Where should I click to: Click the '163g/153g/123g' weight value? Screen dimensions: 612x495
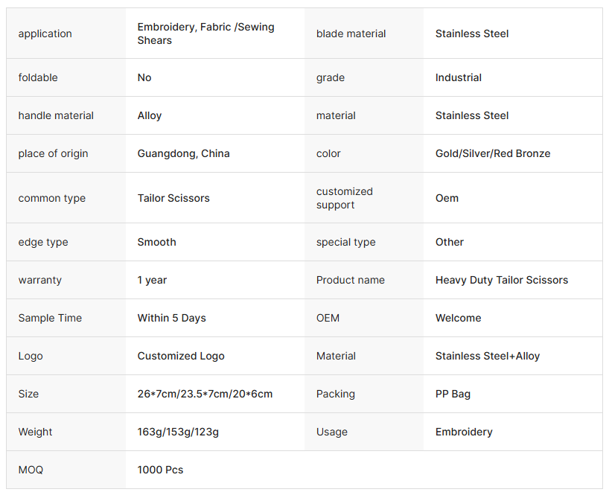tap(178, 432)
